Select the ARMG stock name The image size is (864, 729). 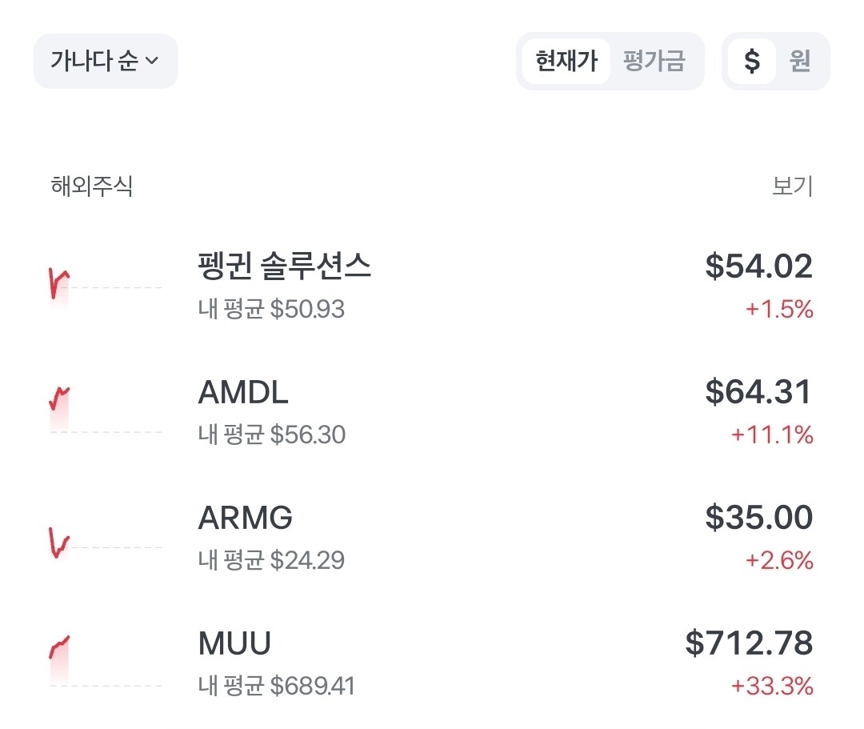pos(246,518)
